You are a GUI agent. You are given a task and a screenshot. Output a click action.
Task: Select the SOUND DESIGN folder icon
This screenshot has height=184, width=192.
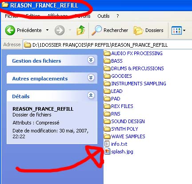[x=107, y=121]
